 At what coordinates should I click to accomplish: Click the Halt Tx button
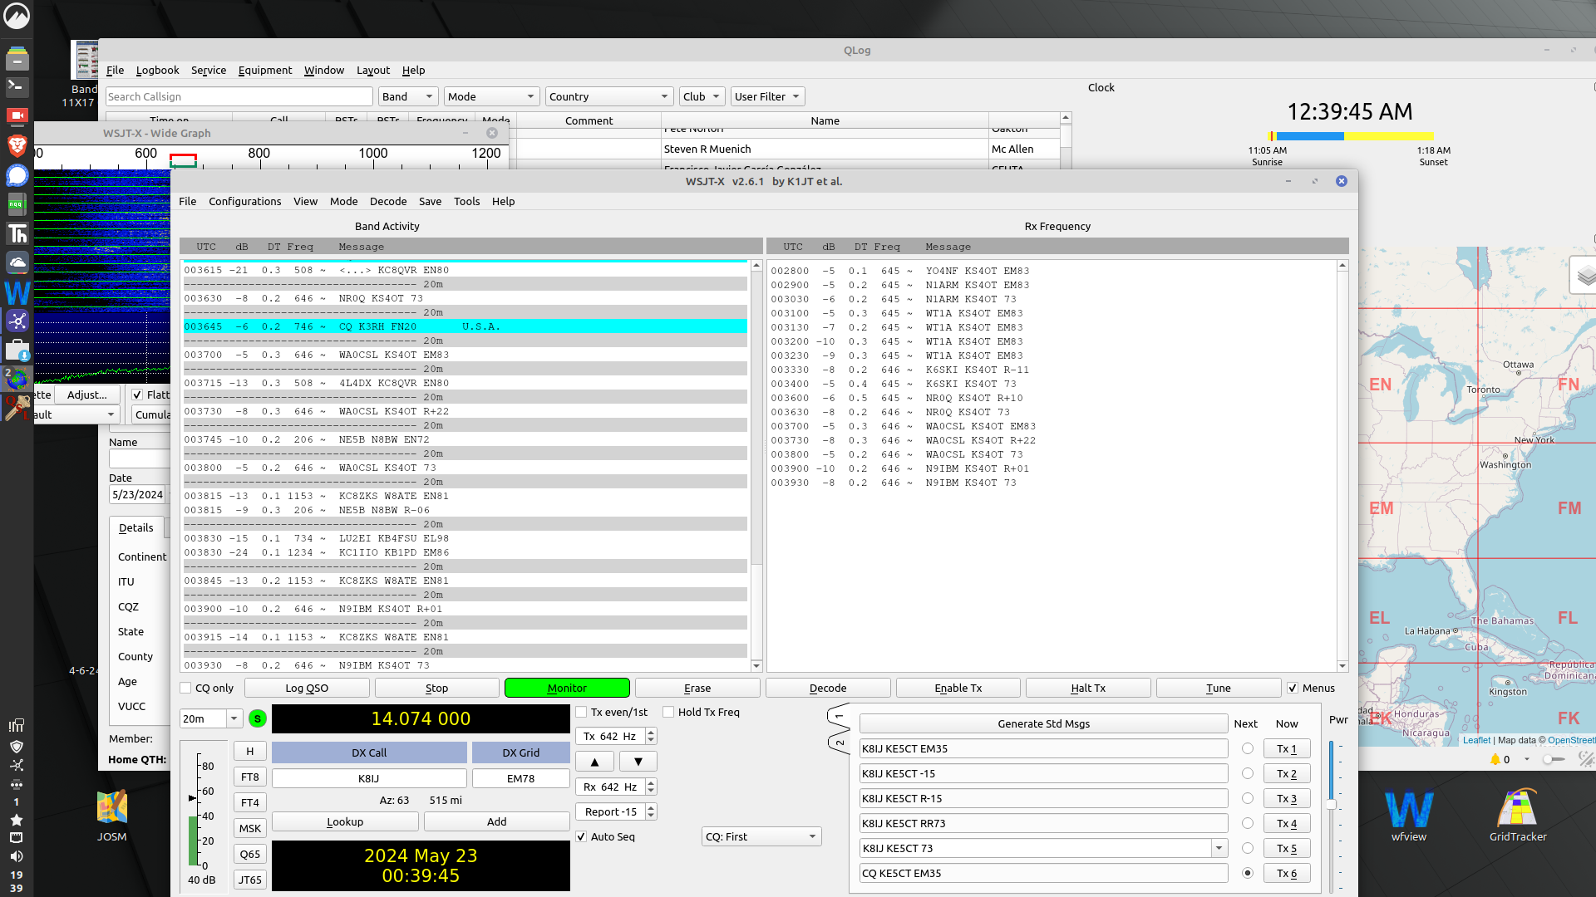click(1087, 688)
